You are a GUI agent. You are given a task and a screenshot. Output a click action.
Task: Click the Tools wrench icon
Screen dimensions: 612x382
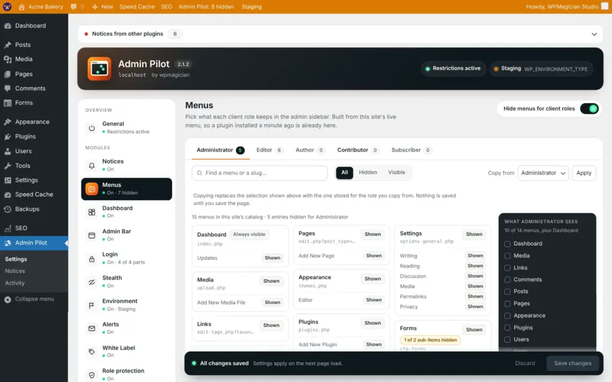(7, 166)
